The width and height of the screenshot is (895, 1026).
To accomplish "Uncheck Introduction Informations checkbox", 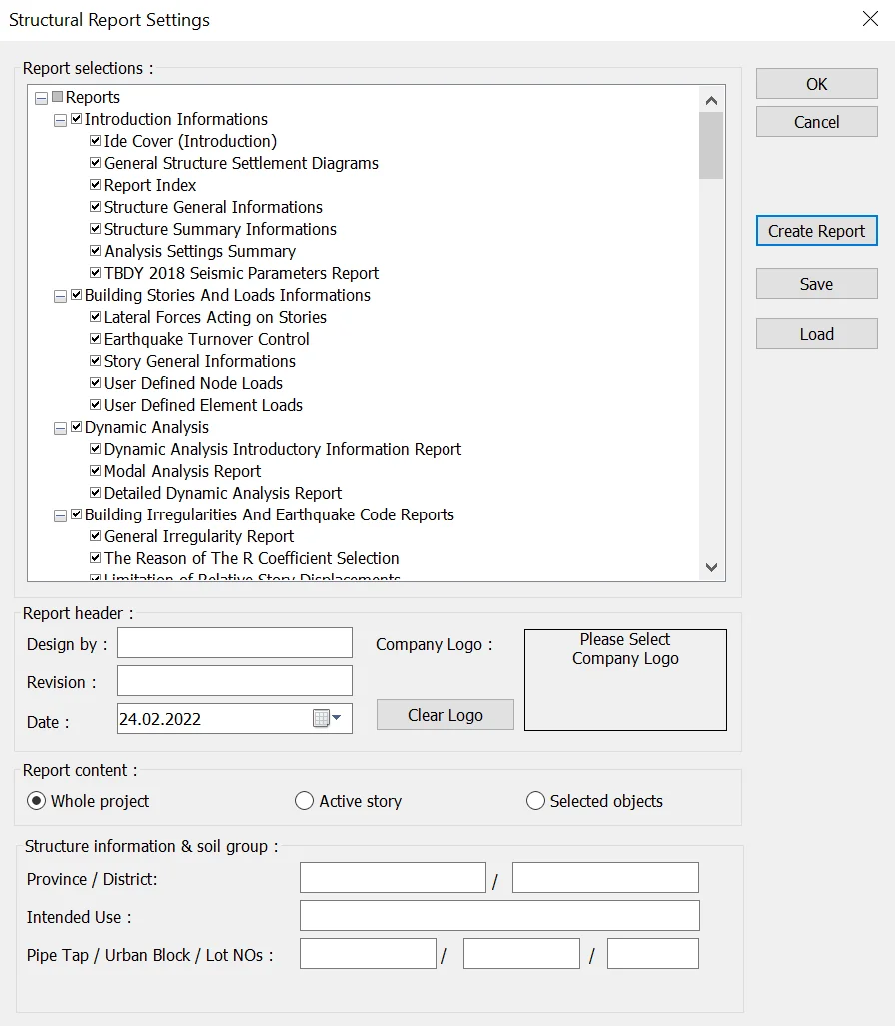I will tap(77, 119).
